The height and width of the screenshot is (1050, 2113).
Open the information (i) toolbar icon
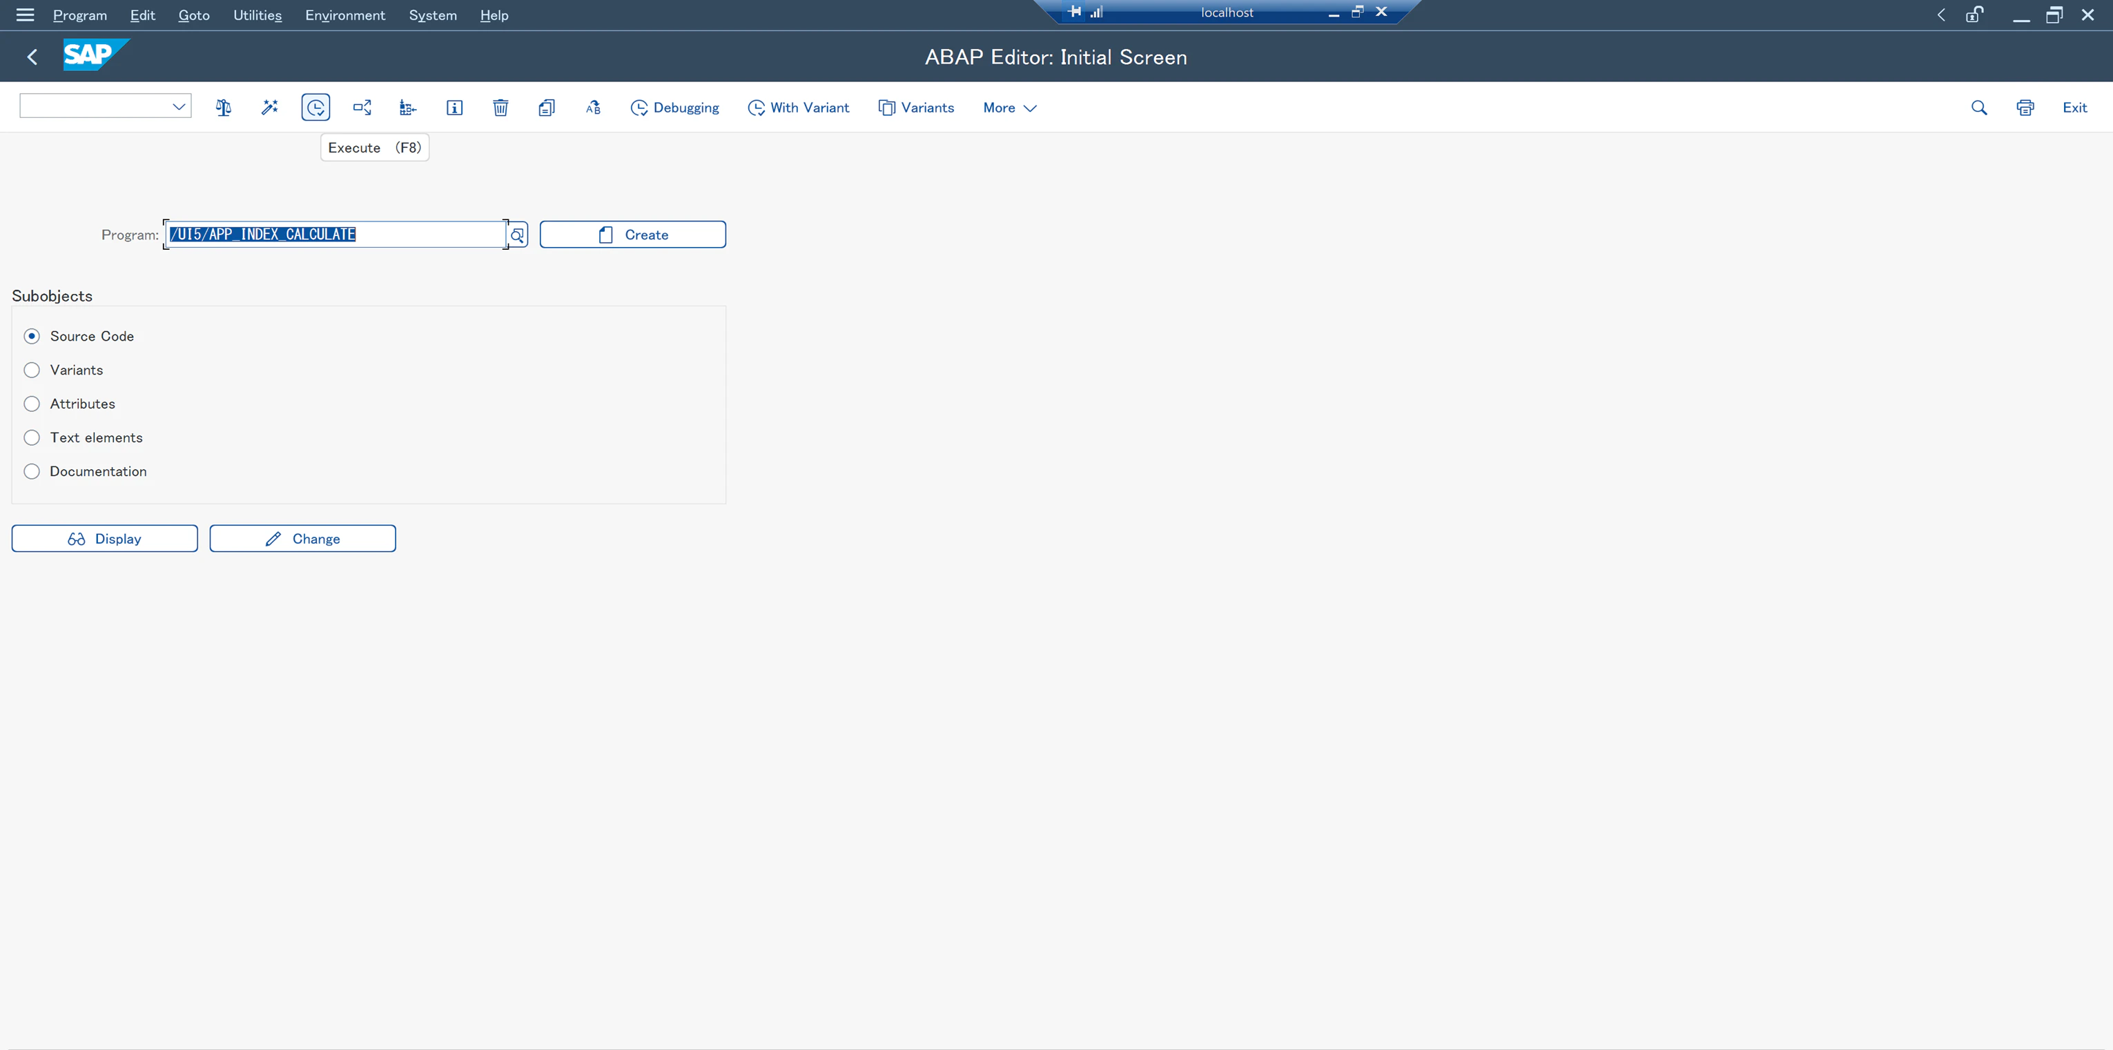point(454,108)
